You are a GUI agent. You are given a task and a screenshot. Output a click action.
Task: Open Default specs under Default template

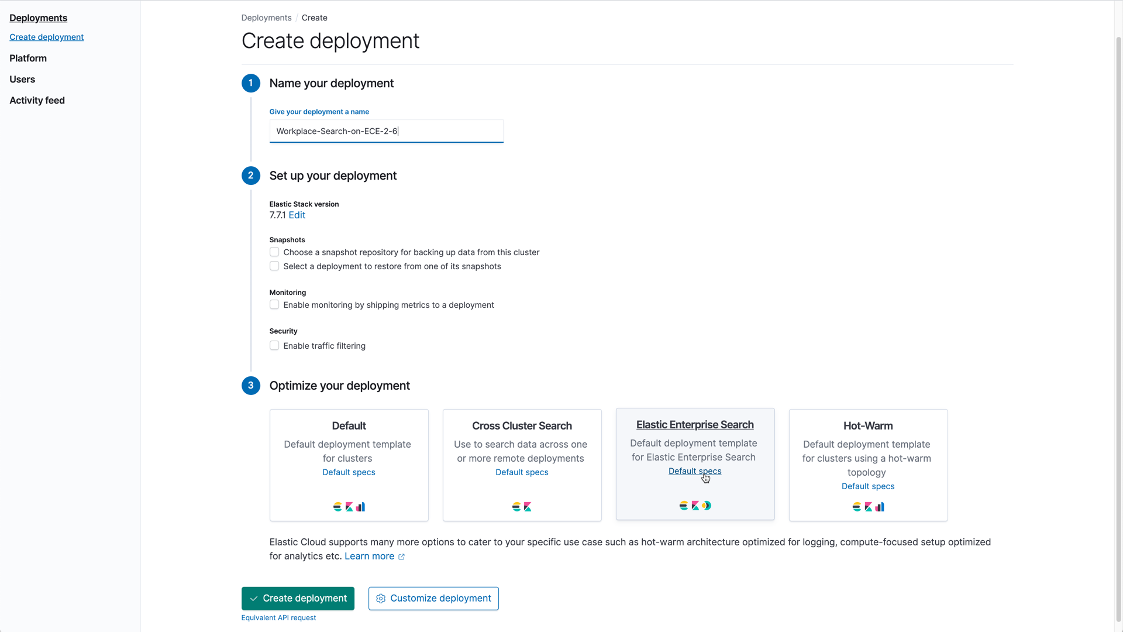(x=349, y=472)
